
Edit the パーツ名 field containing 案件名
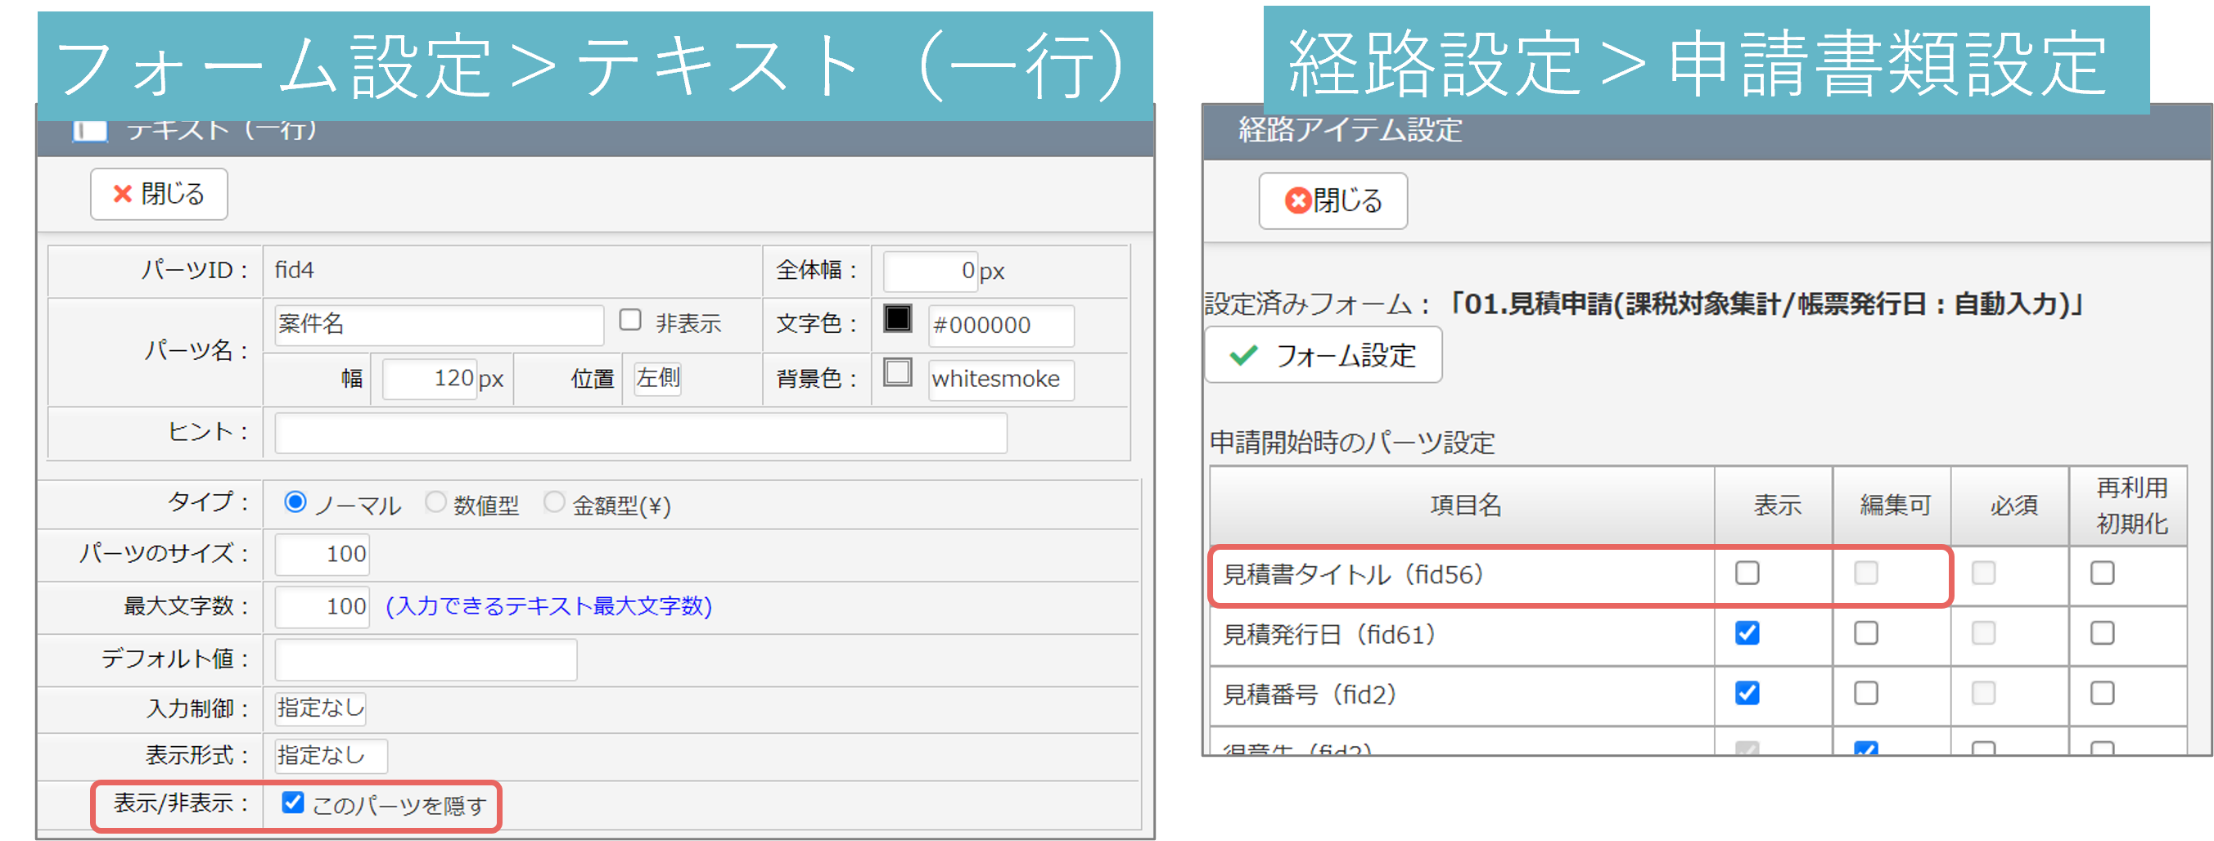(x=439, y=325)
